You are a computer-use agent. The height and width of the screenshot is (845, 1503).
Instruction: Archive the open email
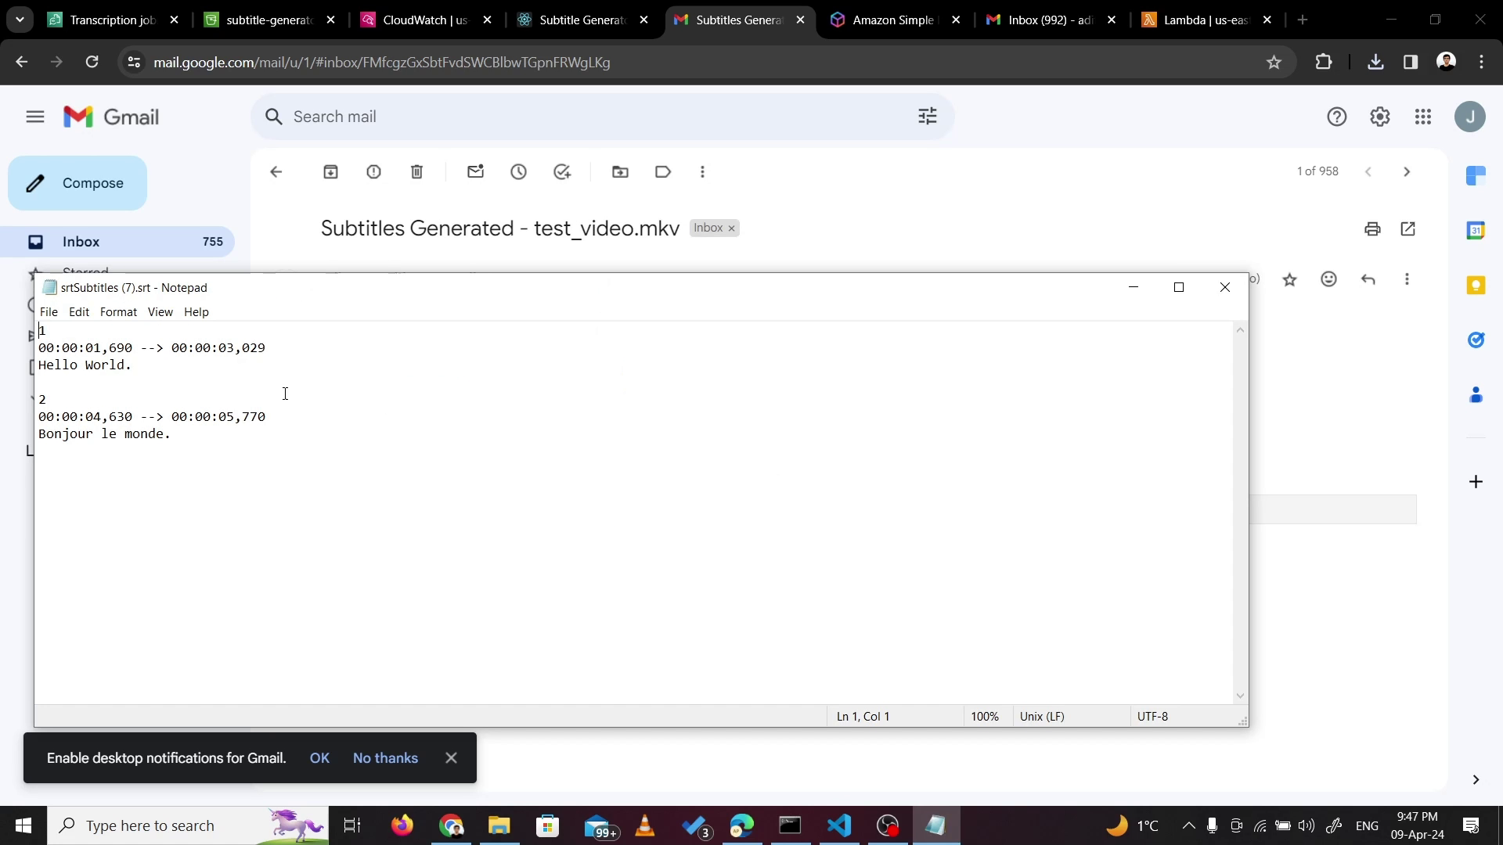click(330, 172)
